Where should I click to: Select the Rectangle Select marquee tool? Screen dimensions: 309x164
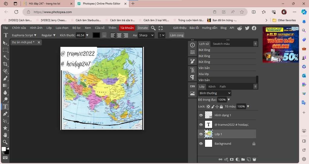(x=5, y=50)
